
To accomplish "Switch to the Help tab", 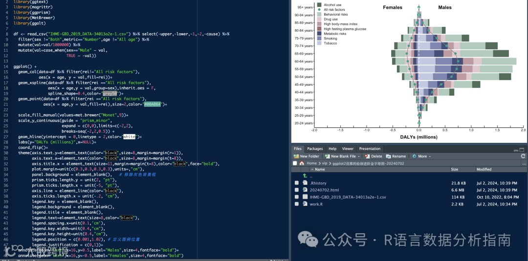I will tap(332, 149).
